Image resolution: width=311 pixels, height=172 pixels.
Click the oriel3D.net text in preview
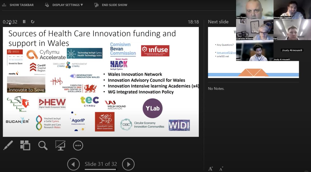click(x=223, y=56)
